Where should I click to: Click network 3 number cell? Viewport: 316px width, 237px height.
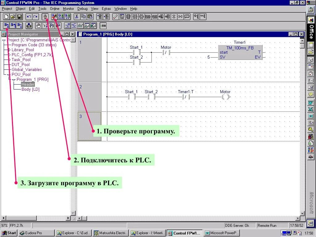(x=89, y=126)
